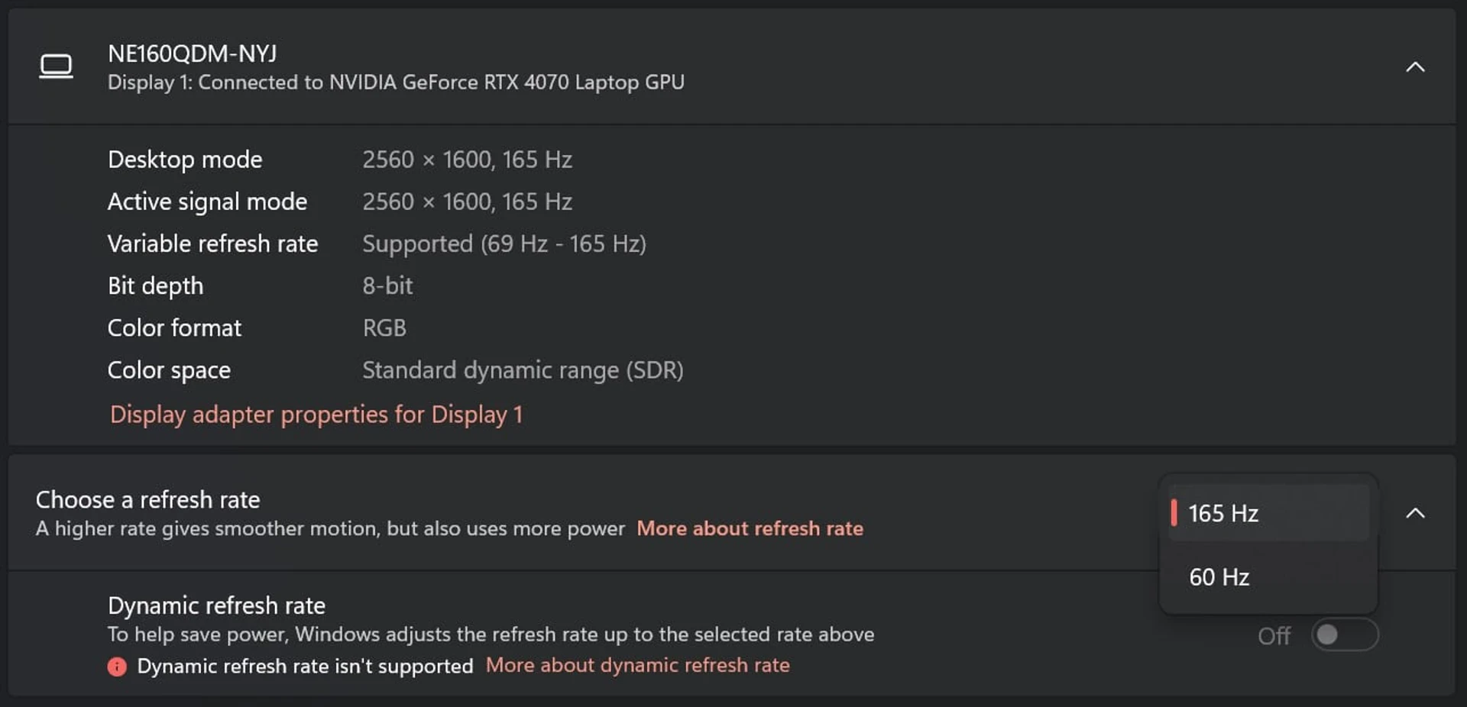Click the red info warning icon

pyautogui.click(x=117, y=667)
